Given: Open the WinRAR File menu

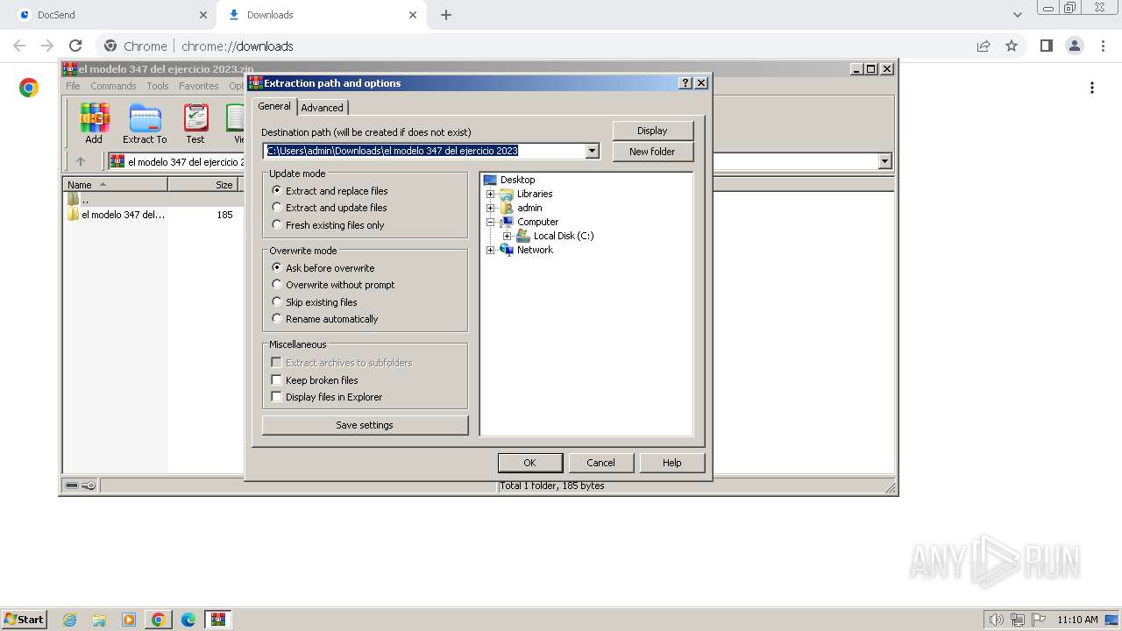Looking at the screenshot, I should [x=73, y=86].
